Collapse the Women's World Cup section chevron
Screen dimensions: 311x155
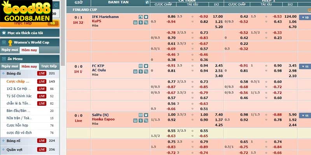tap(4, 42)
